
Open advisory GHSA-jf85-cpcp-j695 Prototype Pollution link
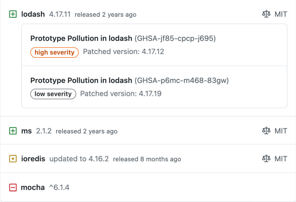point(81,38)
